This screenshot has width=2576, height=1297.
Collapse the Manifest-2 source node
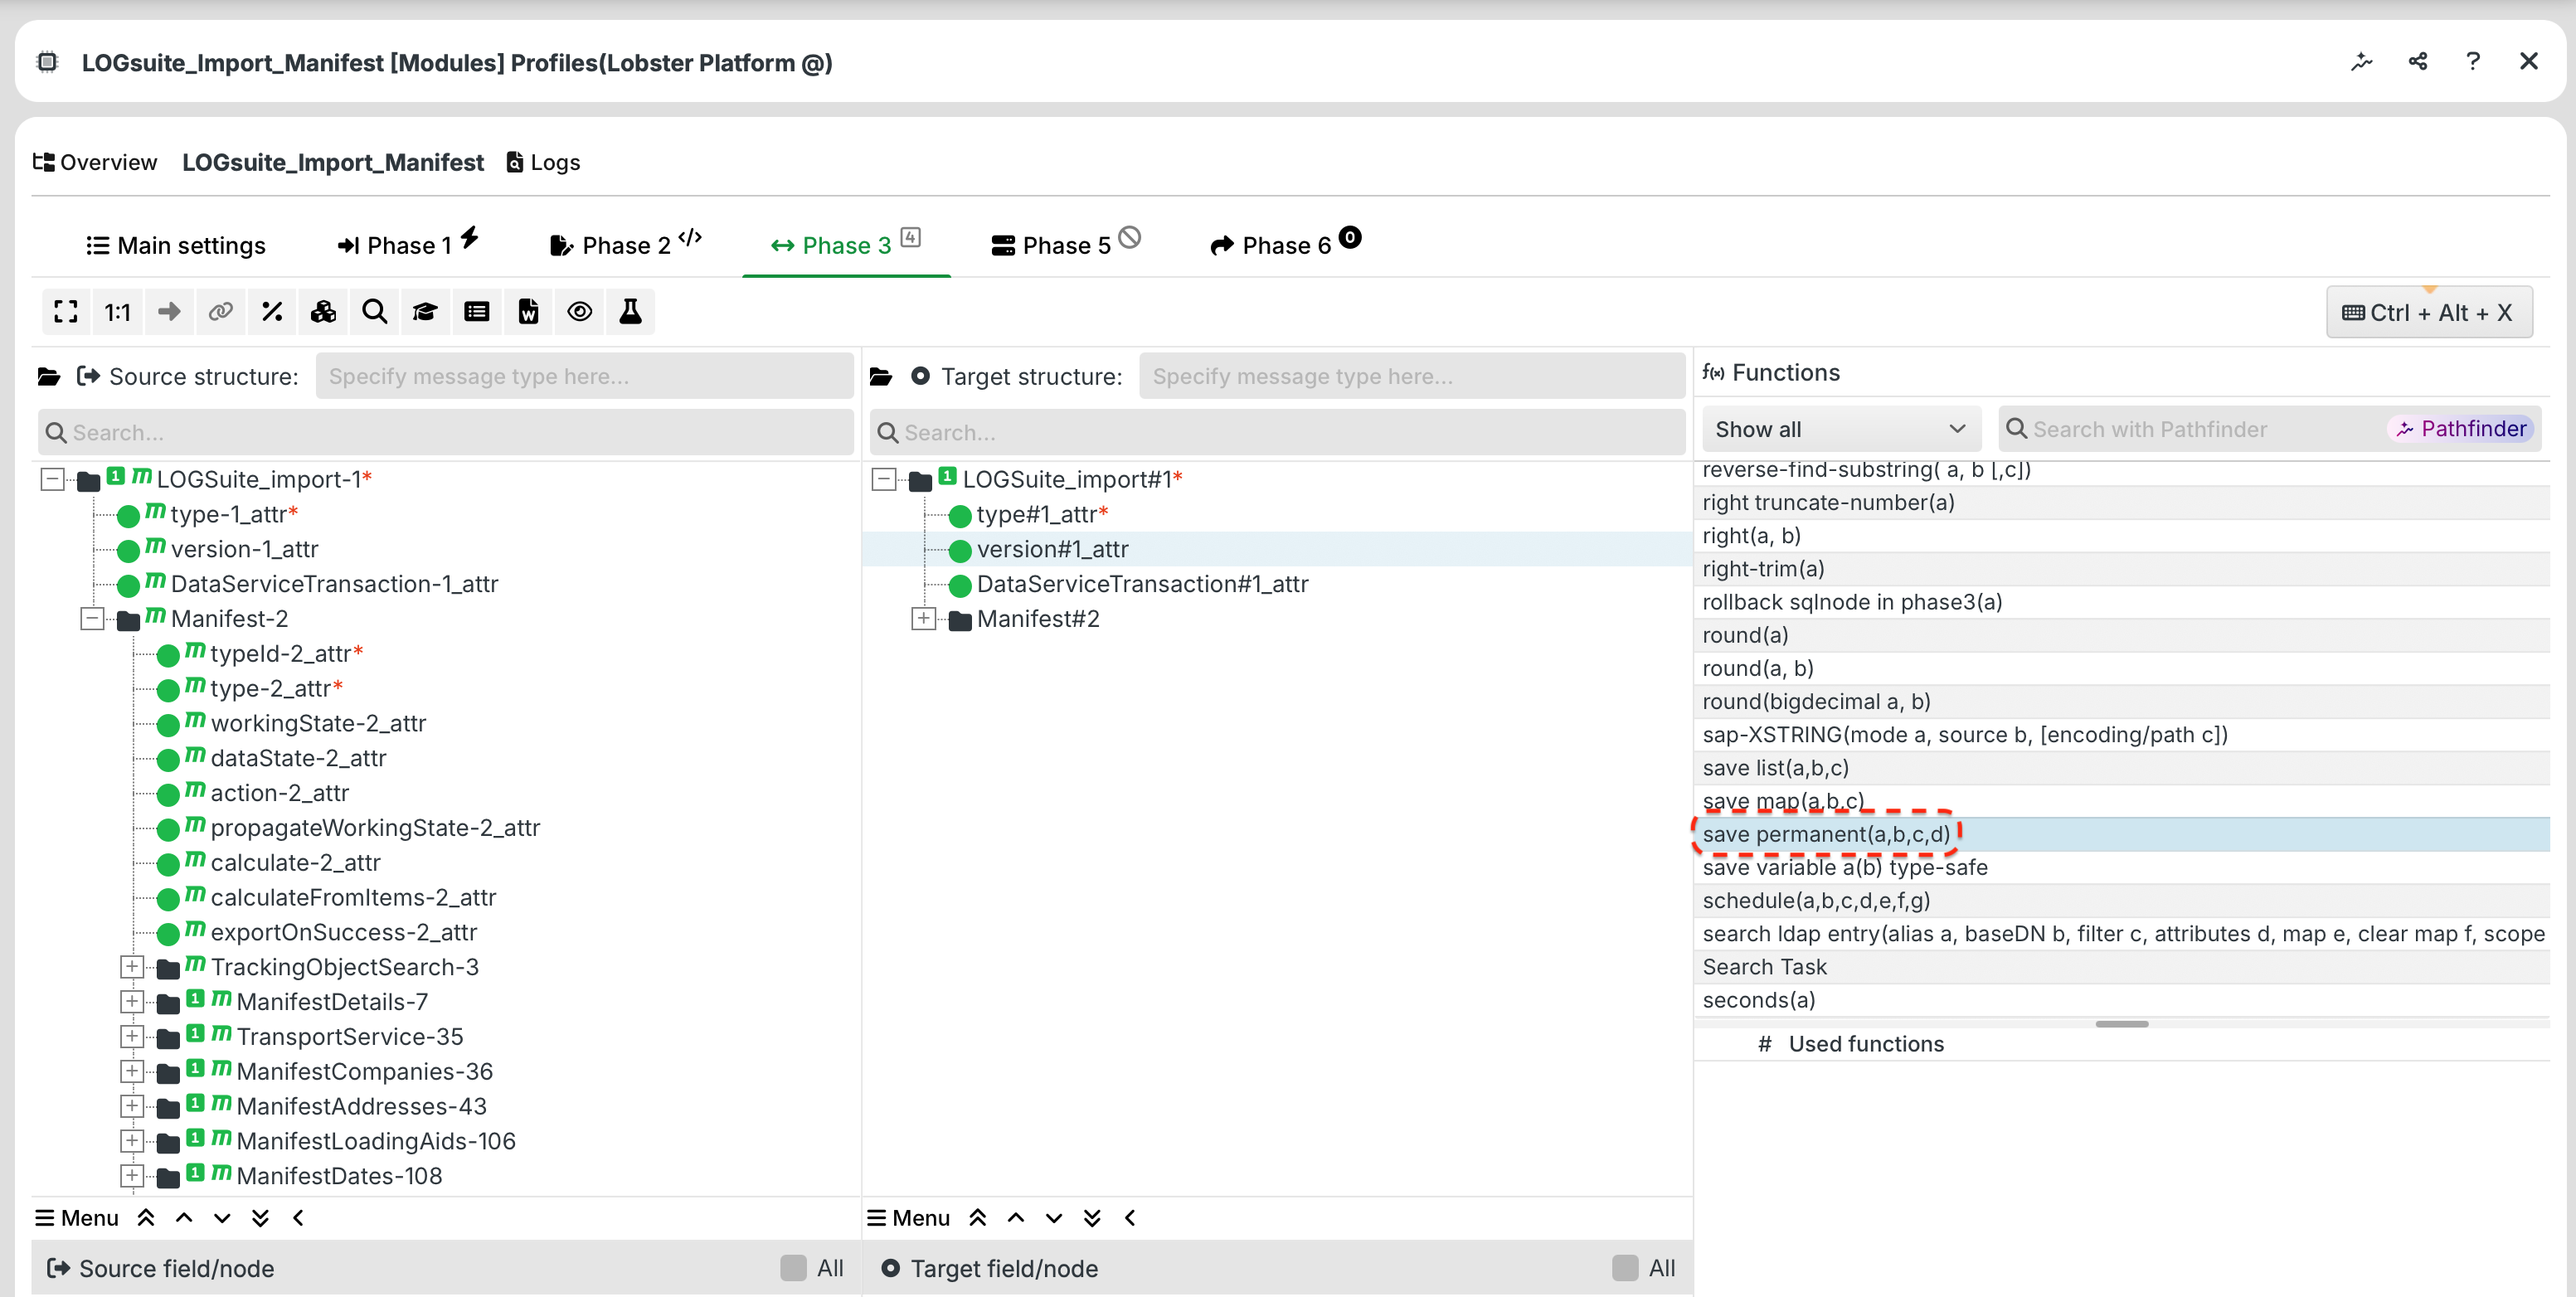pos(92,619)
